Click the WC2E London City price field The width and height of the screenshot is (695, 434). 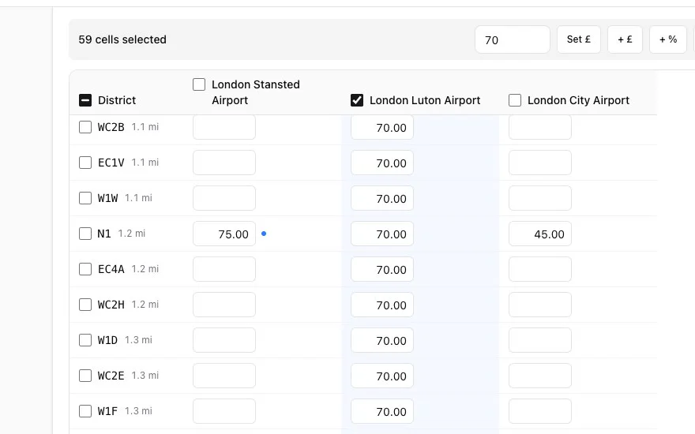(x=540, y=375)
